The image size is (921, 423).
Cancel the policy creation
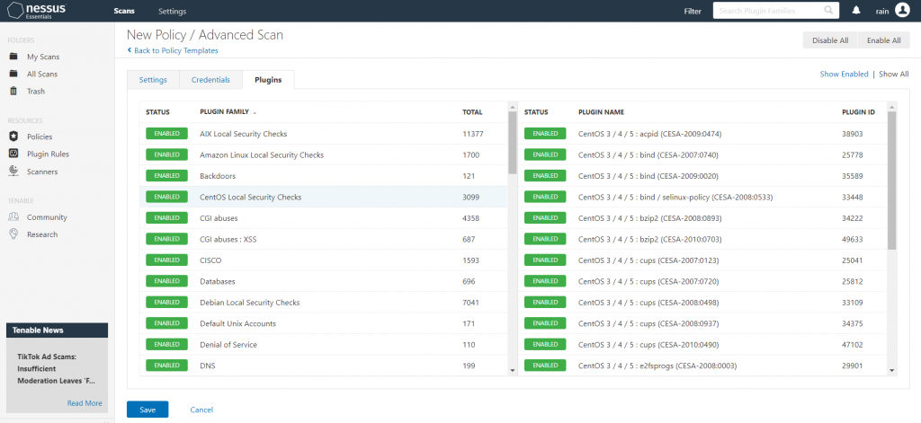point(201,410)
